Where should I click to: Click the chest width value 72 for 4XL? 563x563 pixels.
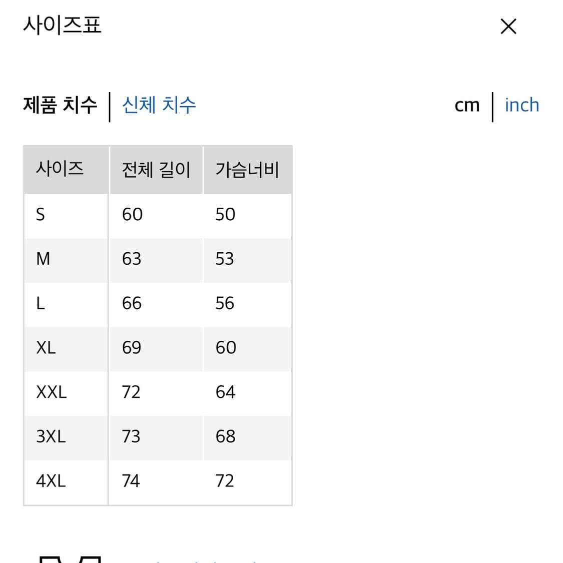point(225,481)
